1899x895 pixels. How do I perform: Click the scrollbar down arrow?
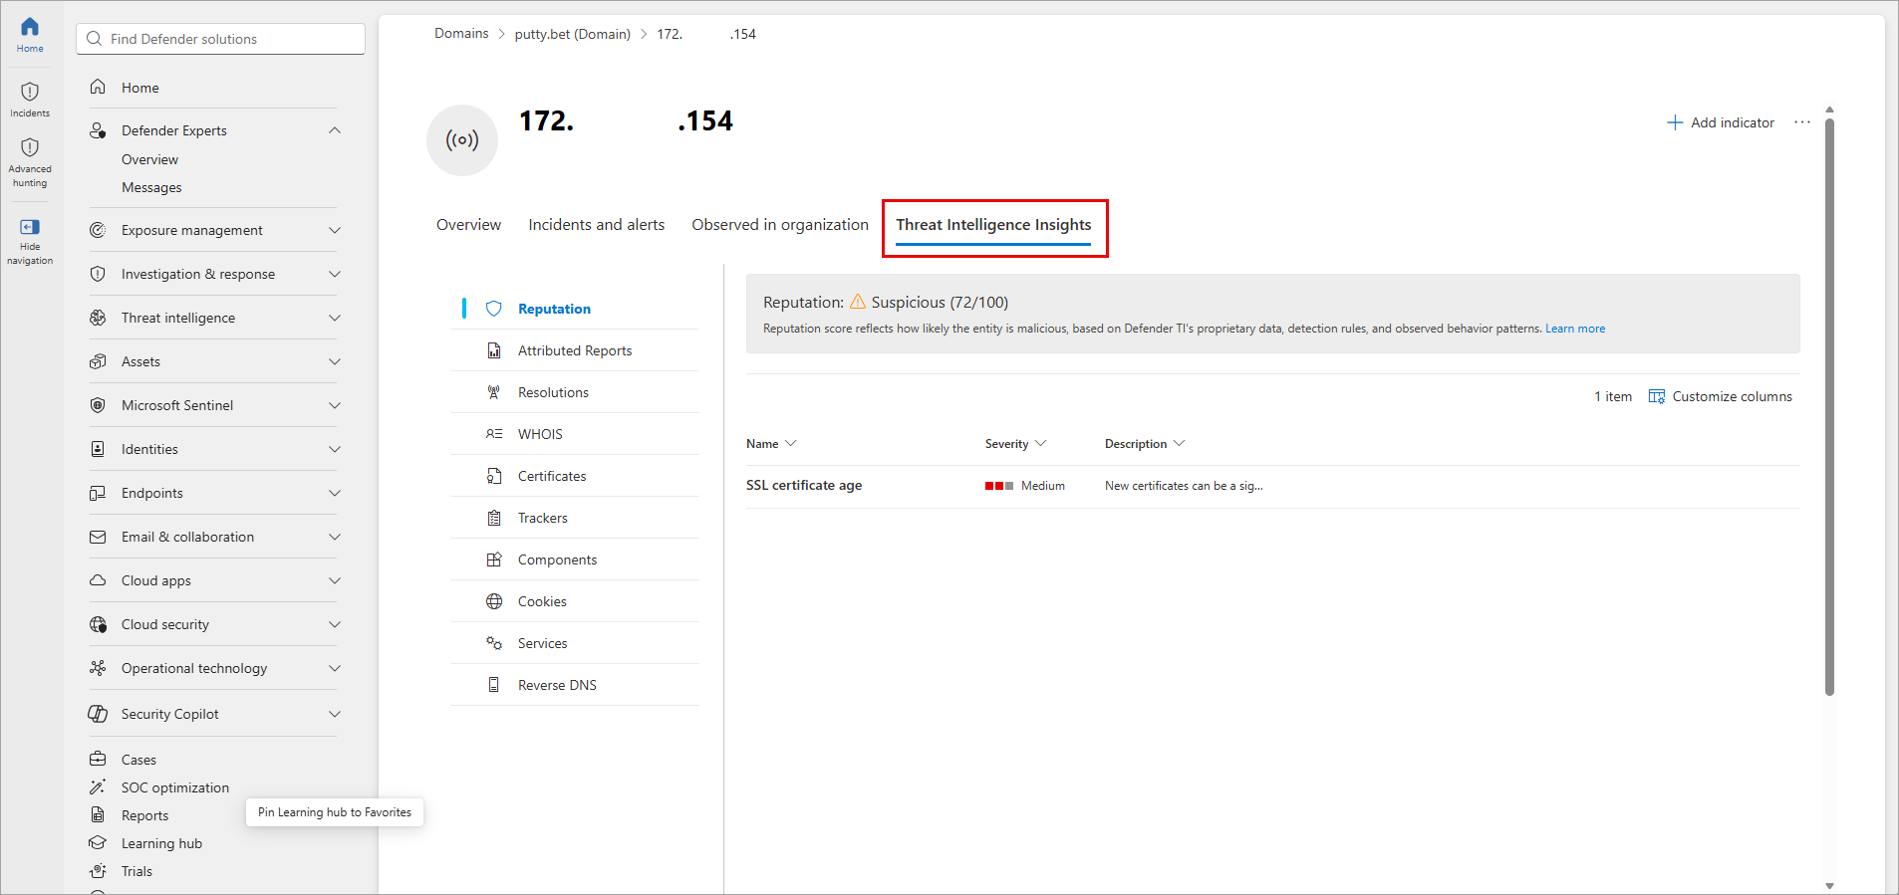1829,885
